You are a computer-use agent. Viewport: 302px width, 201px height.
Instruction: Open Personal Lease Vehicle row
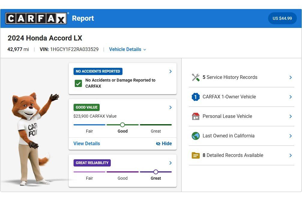coord(242,116)
